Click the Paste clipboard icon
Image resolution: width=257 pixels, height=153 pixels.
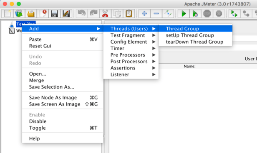(x=129, y=14)
